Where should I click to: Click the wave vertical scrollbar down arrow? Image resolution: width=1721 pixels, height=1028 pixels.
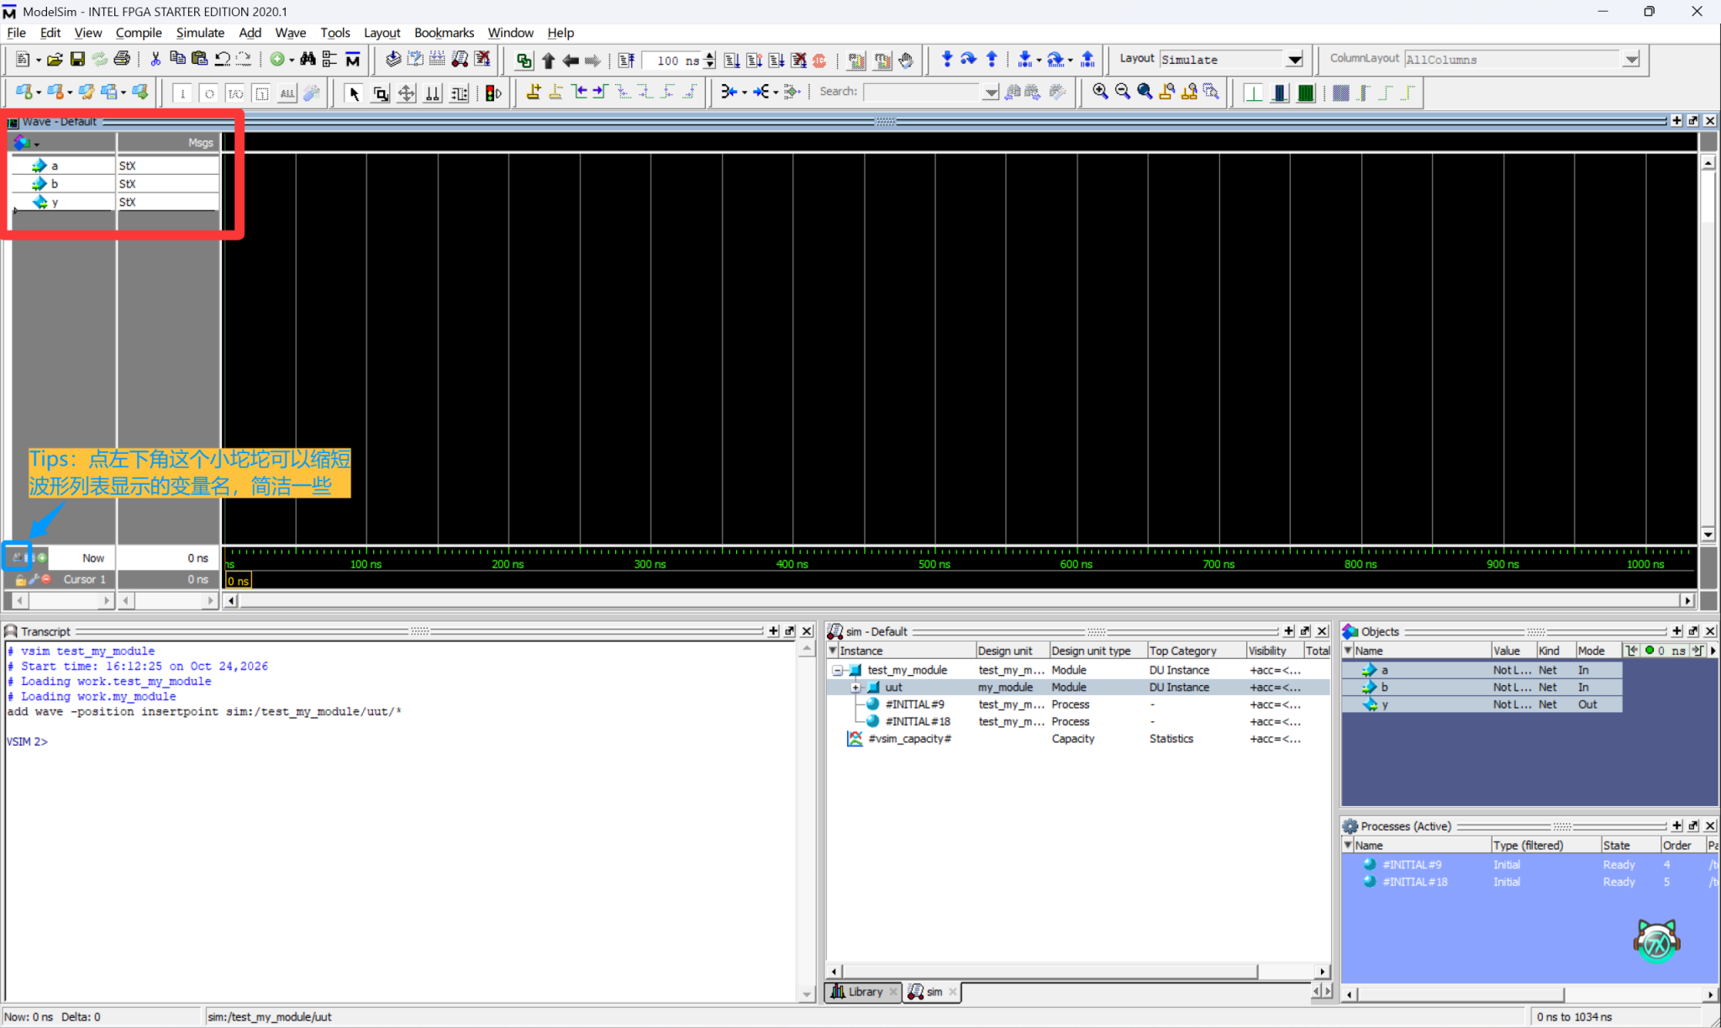pyautogui.click(x=1708, y=535)
